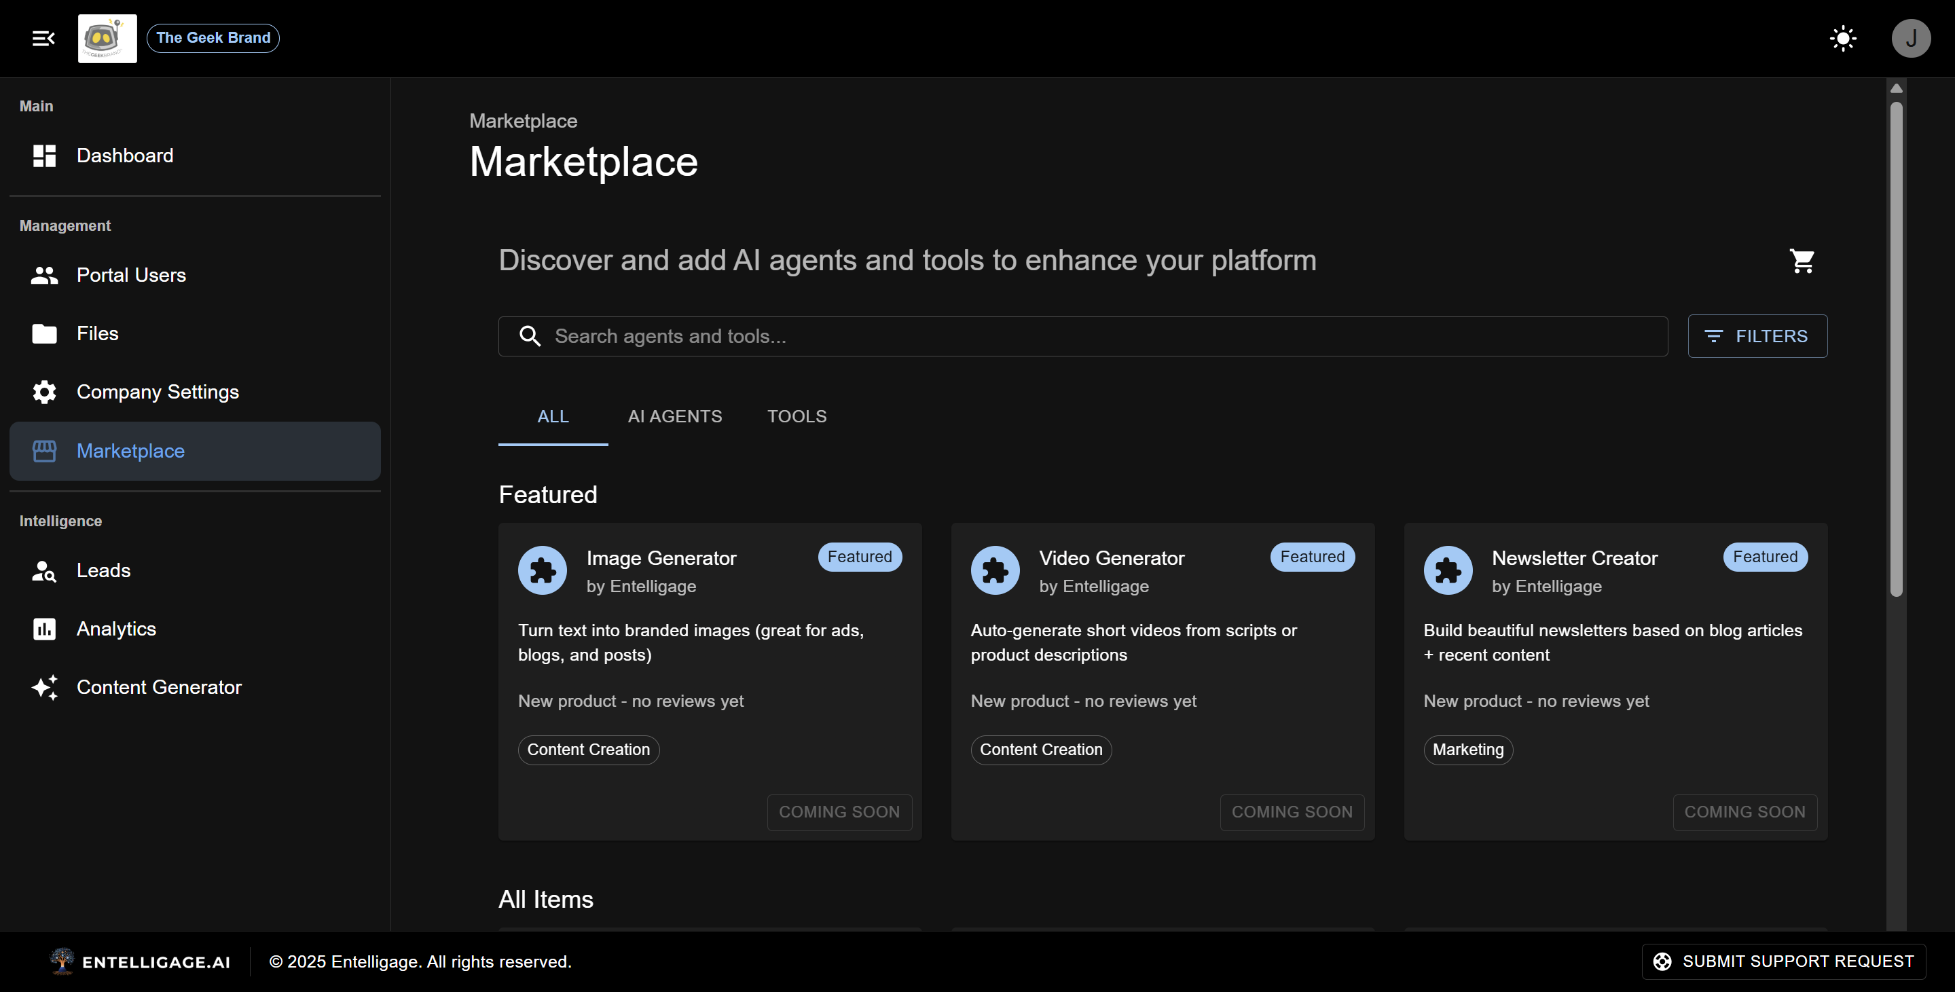Switch to the AI AGENTS tab
Image resolution: width=1955 pixels, height=992 pixels.
(x=675, y=417)
